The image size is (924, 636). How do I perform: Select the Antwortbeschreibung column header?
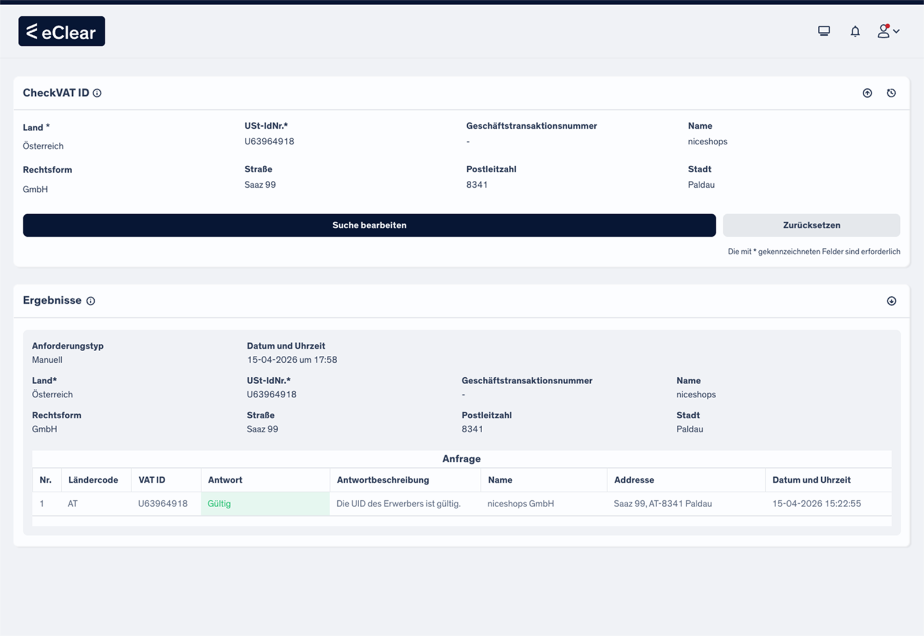tap(383, 480)
